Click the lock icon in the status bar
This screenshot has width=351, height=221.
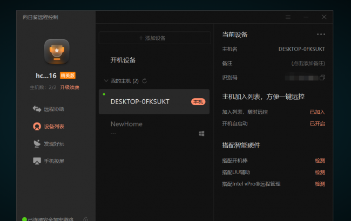point(85,219)
